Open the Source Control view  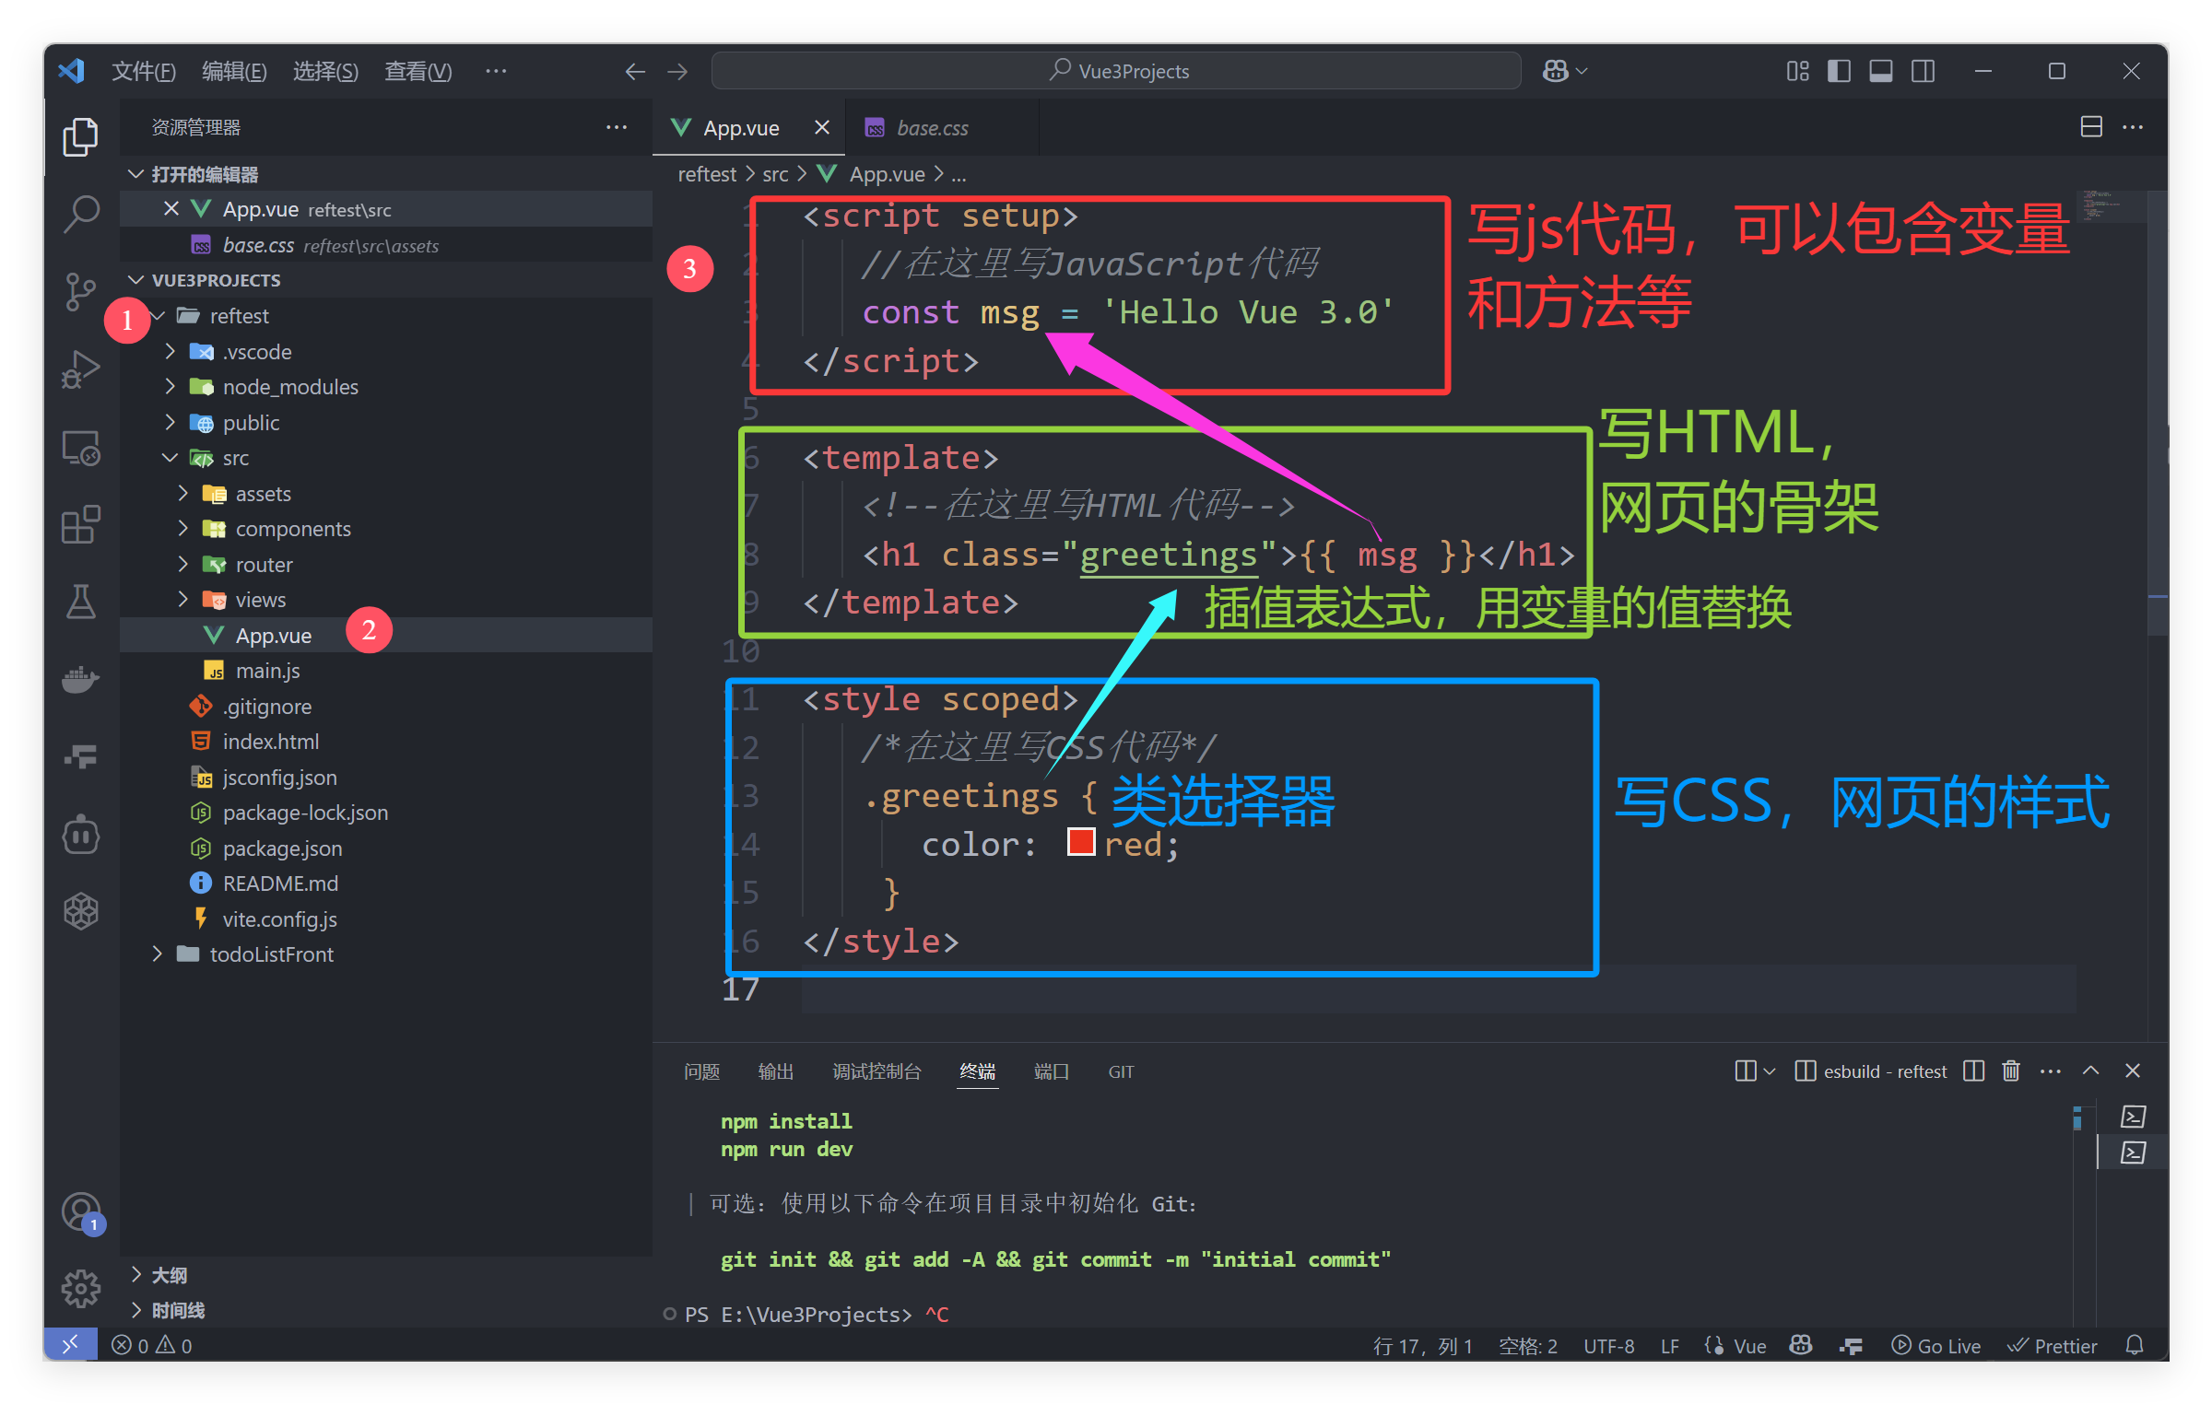click(81, 291)
